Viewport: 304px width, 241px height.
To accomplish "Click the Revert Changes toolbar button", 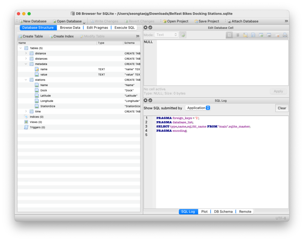I will point(139,21).
